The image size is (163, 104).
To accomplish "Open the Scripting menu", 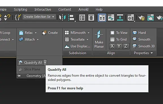I will tap(20, 10).
